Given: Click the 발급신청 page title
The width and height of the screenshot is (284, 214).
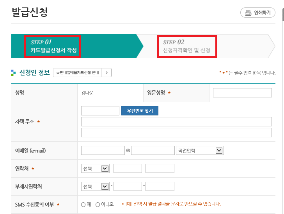Looking at the screenshot, I should pos(30,12).
